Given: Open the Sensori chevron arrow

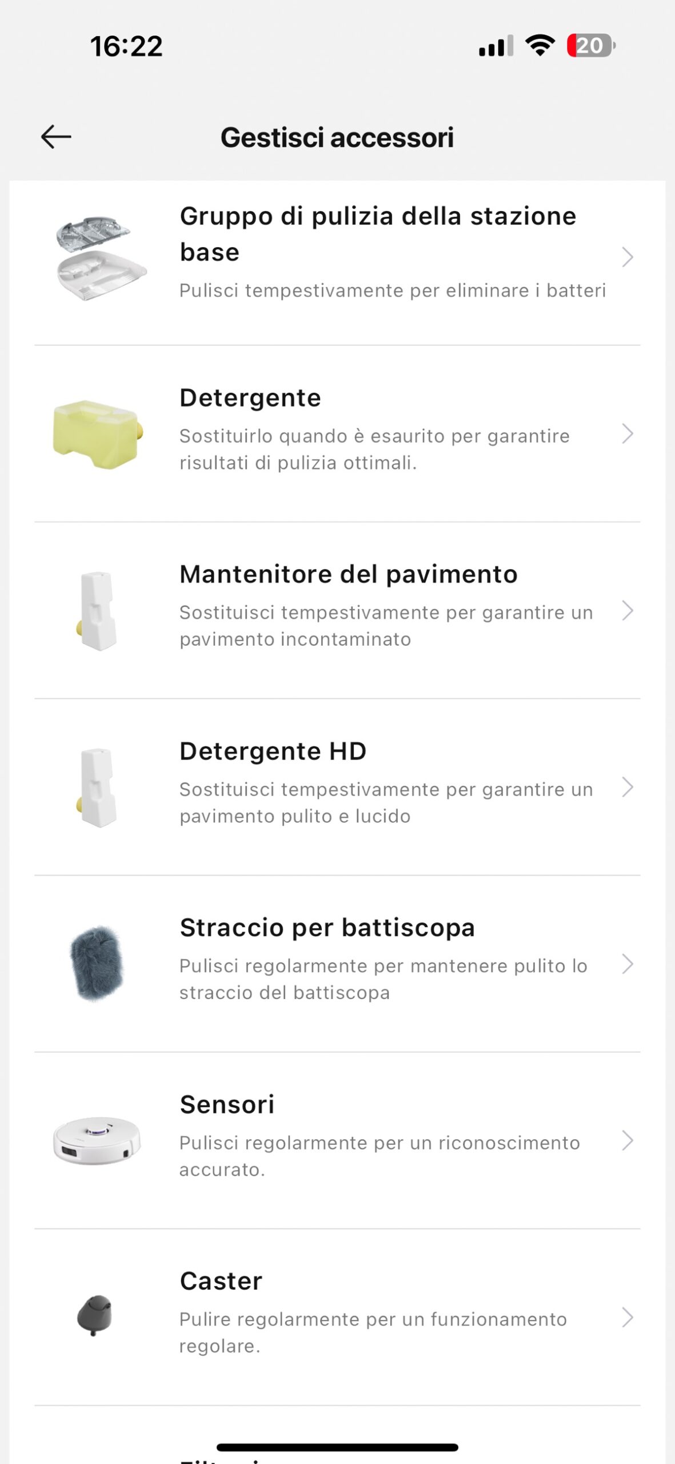Looking at the screenshot, I should pyautogui.click(x=627, y=1140).
